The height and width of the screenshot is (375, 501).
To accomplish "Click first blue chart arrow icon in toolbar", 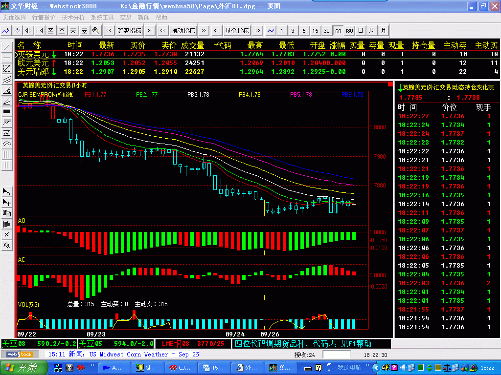I will tap(6, 31).
